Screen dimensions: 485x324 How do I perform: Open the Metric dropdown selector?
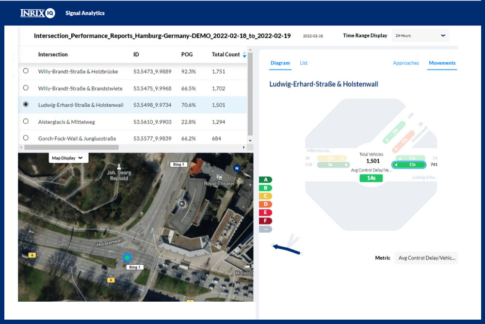click(x=426, y=258)
